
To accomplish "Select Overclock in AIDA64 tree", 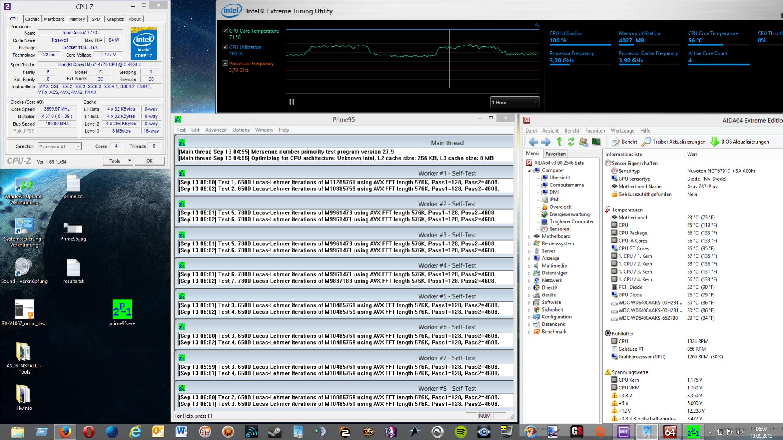I will (560, 207).
